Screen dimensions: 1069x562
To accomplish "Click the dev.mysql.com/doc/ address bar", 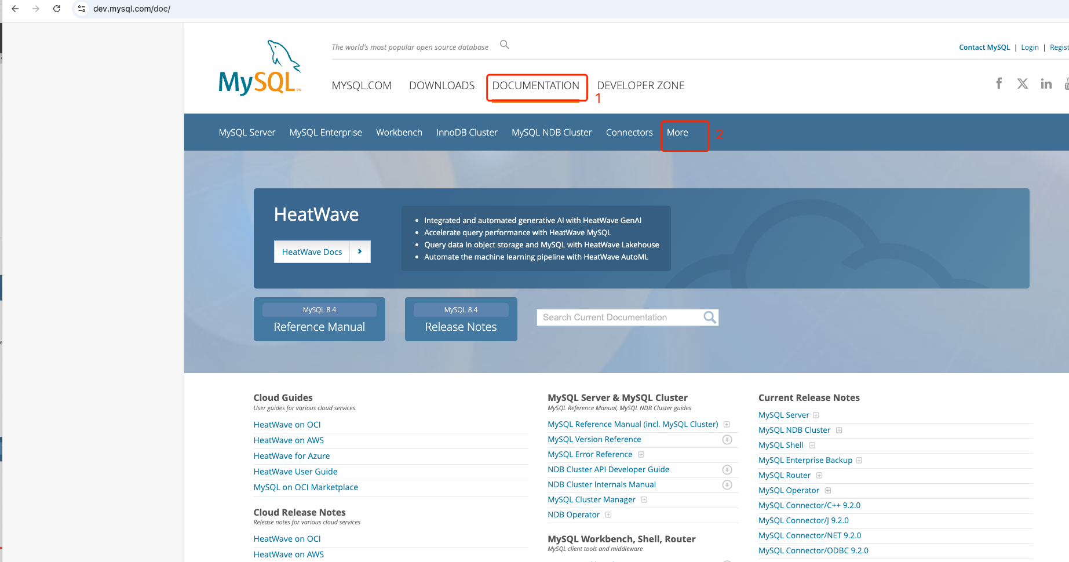I will [132, 9].
